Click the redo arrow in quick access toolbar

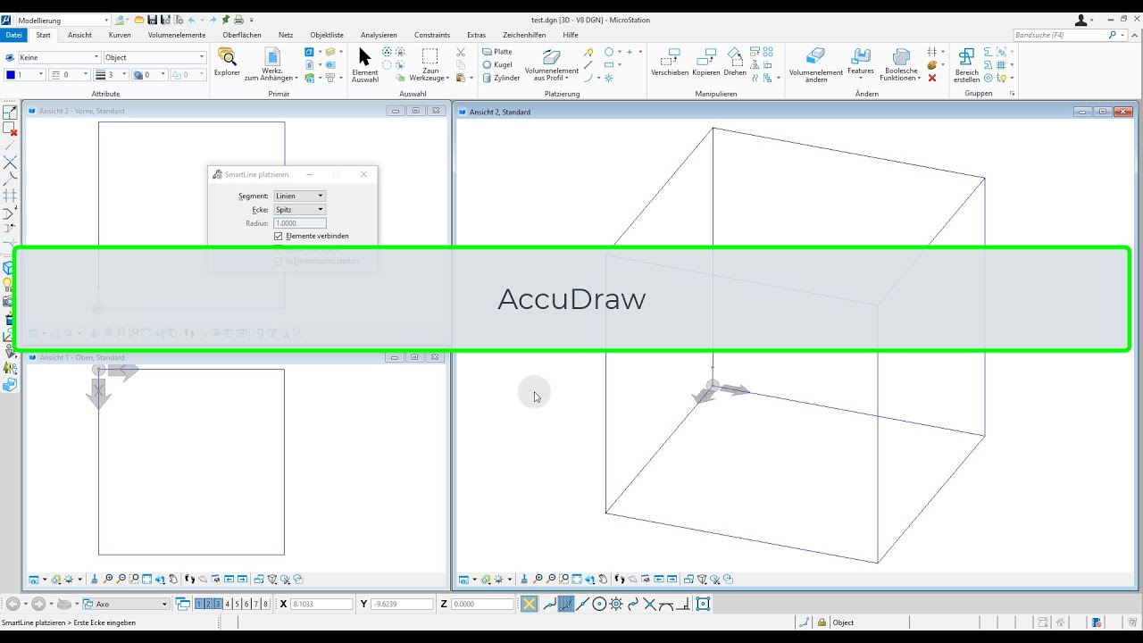point(212,20)
